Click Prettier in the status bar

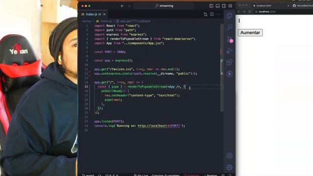[x=210, y=175]
